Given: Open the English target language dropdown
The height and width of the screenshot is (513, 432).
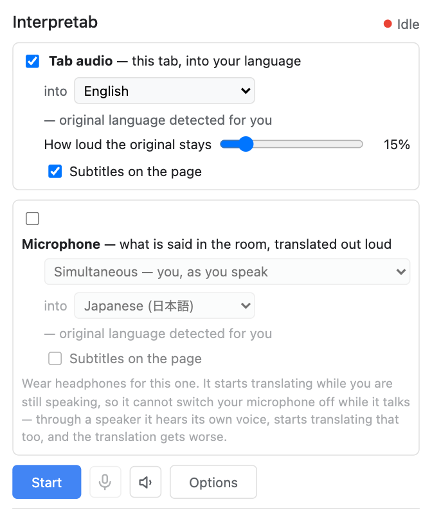Looking at the screenshot, I should [x=165, y=91].
